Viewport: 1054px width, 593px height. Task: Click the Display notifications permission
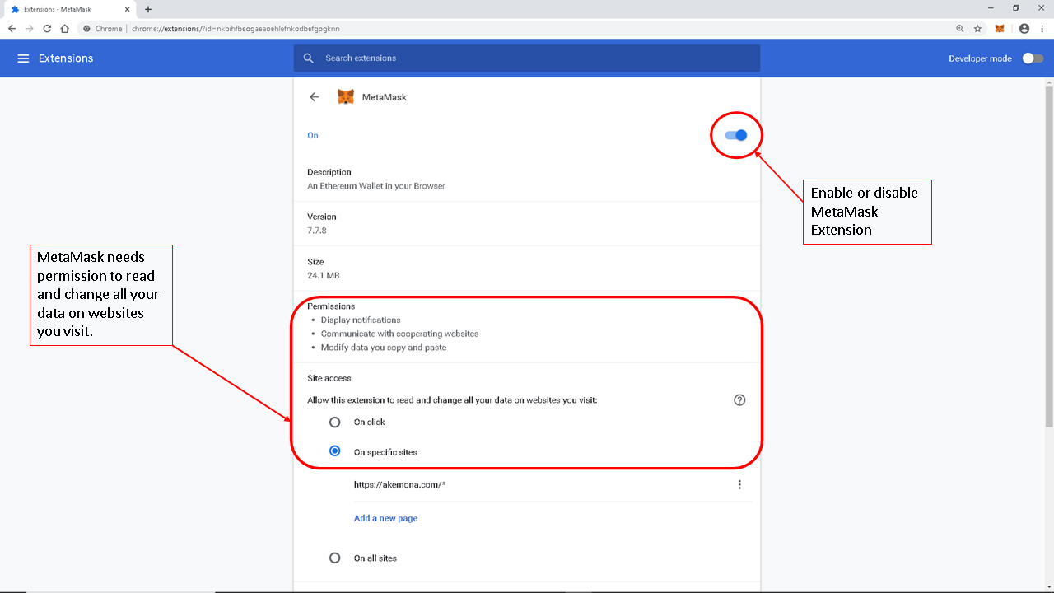(361, 320)
